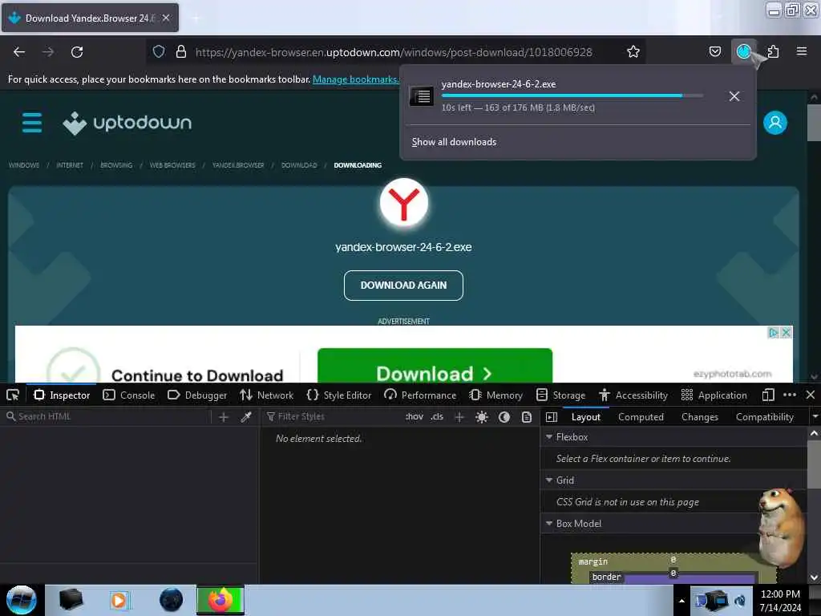Click the address bar URL

(x=394, y=52)
